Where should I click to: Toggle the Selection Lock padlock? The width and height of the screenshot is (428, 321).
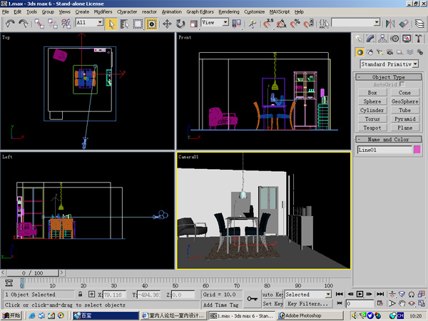pyautogui.click(x=80, y=294)
